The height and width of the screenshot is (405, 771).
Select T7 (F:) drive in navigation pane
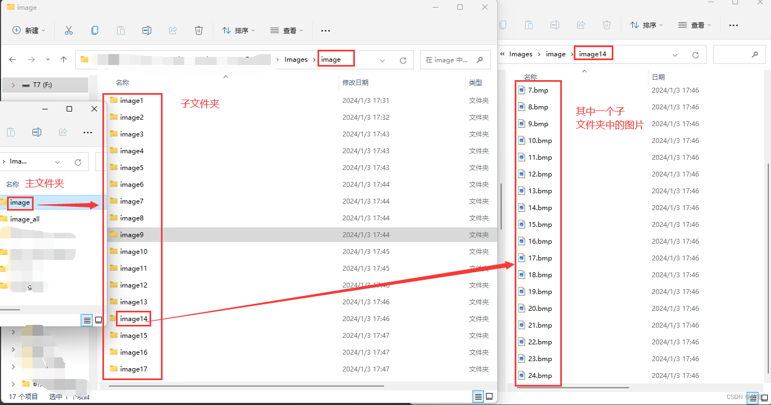click(x=46, y=85)
